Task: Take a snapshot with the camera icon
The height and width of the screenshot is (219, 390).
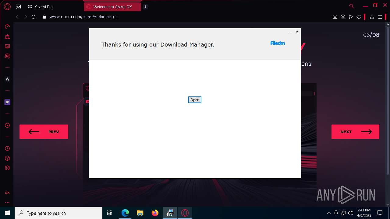Action: pyautogui.click(x=335, y=17)
